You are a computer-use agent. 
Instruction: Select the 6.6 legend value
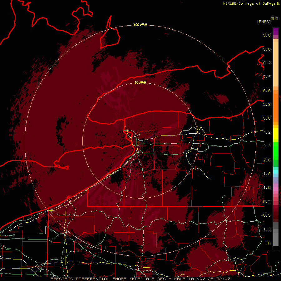267,91
